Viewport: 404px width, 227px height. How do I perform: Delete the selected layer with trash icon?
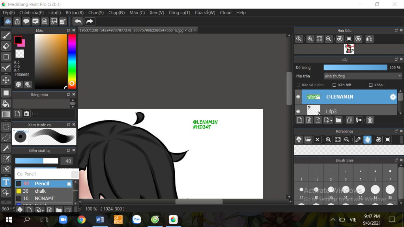click(370, 120)
